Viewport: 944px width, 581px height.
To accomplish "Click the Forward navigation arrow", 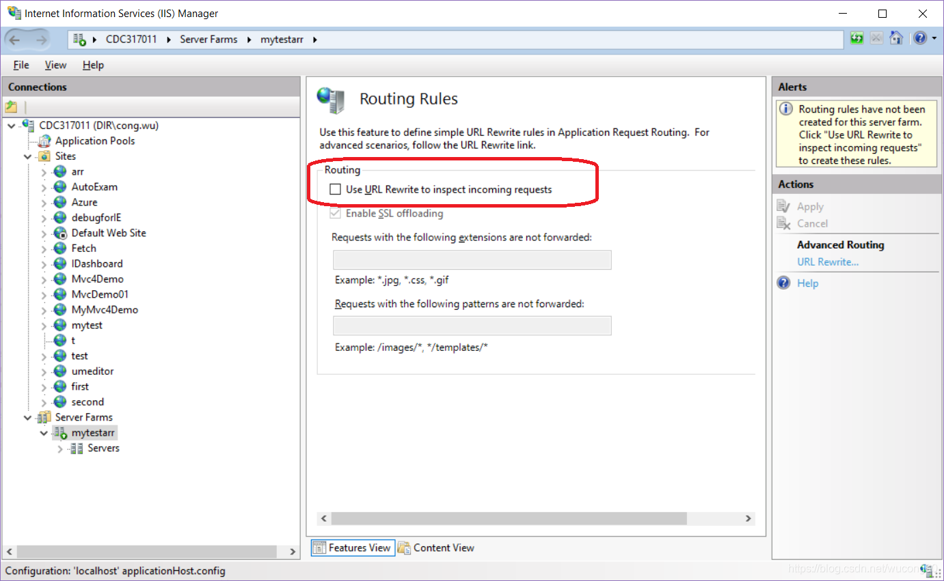I will coord(41,40).
